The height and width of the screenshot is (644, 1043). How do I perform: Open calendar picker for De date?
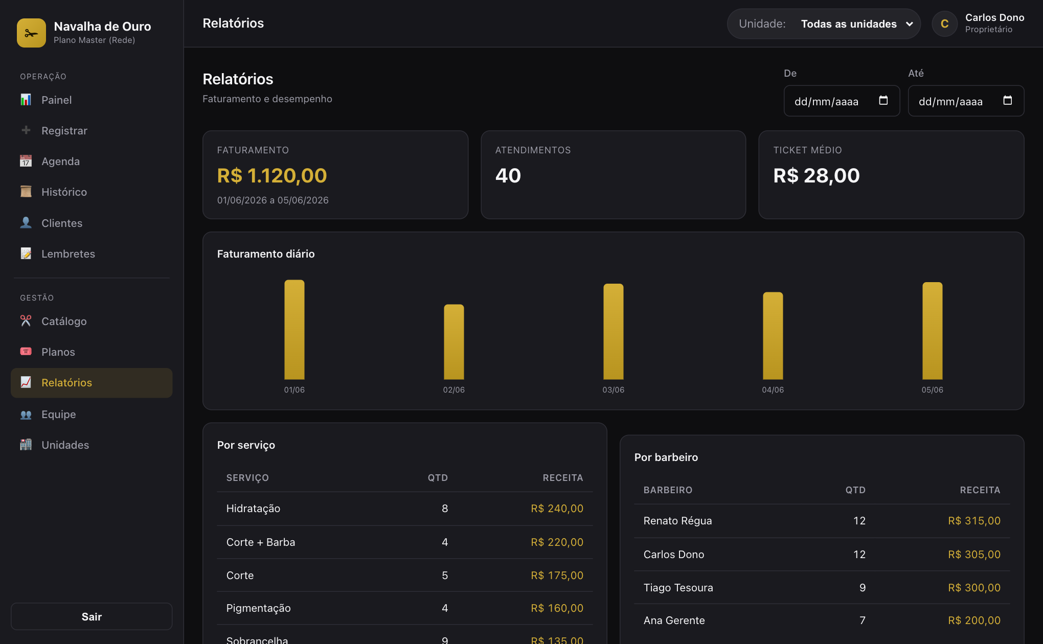pyautogui.click(x=883, y=100)
